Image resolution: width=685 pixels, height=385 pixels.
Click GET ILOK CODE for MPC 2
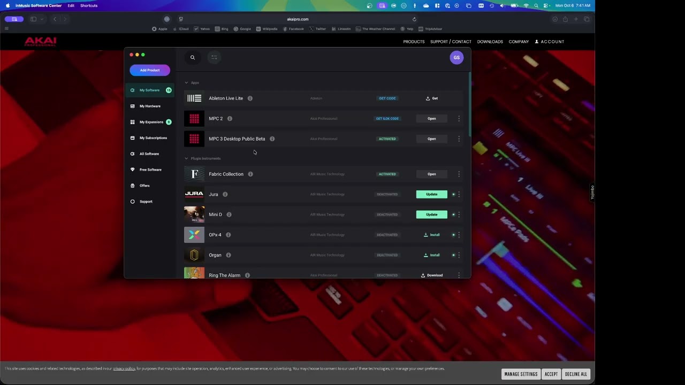pos(387,119)
